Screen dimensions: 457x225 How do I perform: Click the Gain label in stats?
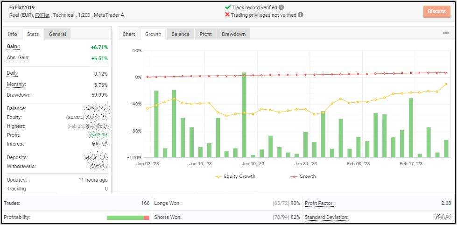point(13,47)
